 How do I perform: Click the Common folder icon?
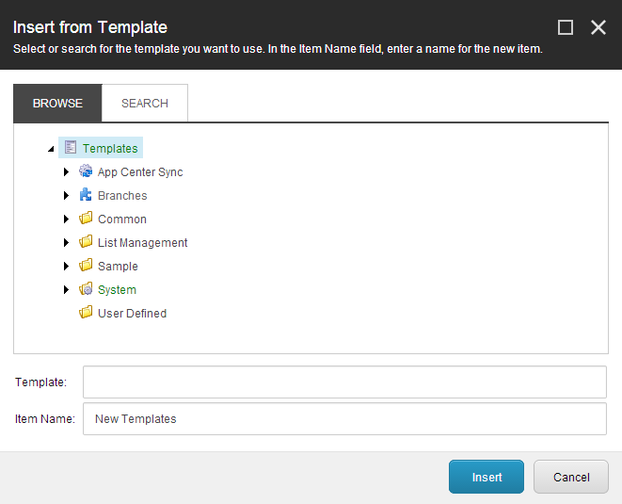coord(86,218)
